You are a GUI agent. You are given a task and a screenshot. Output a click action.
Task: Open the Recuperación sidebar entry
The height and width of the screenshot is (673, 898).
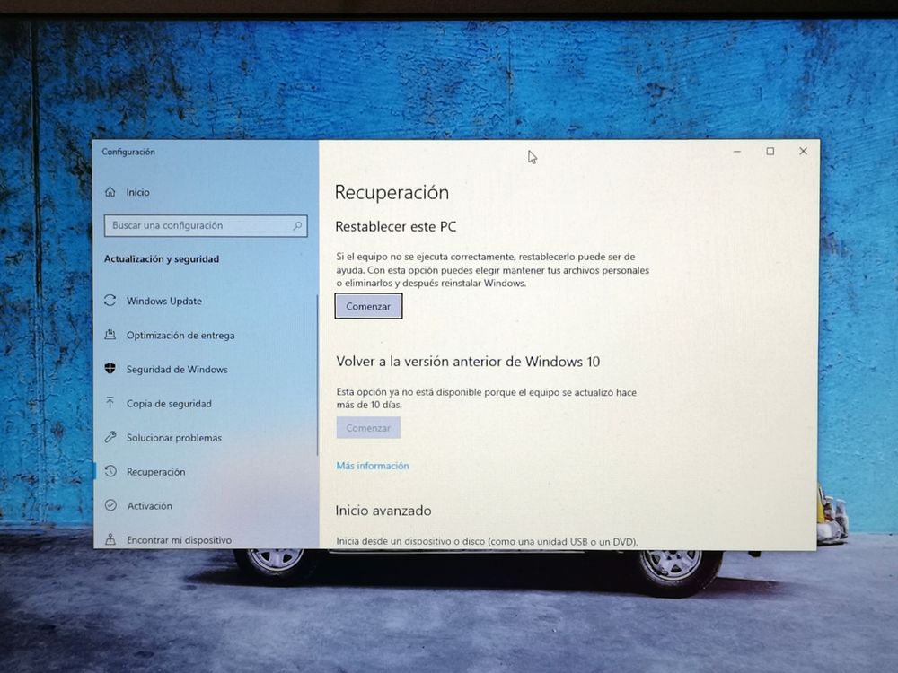tap(155, 472)
